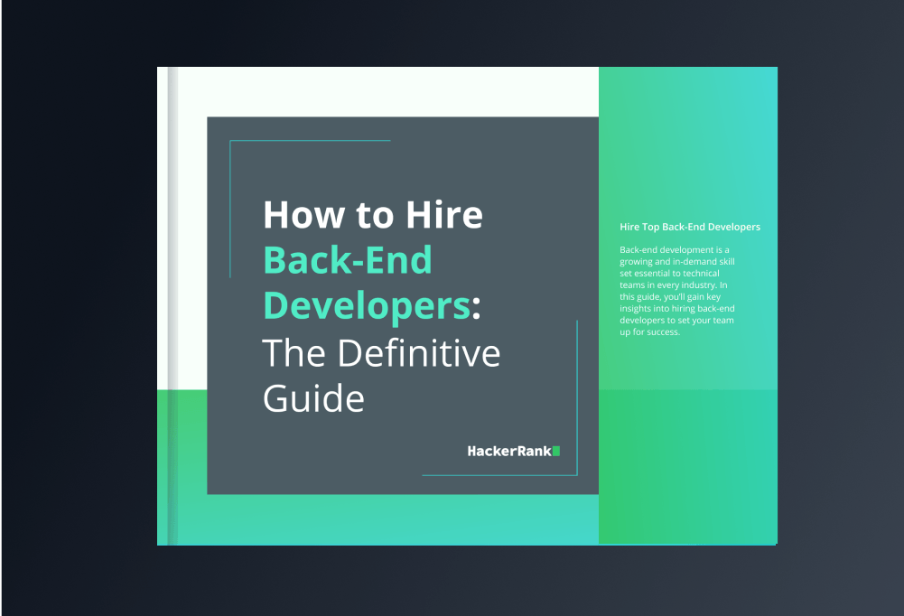The image size is (904, 616).
Task: Click the line 'teams in every industry. In'
Action: point(674,285)
